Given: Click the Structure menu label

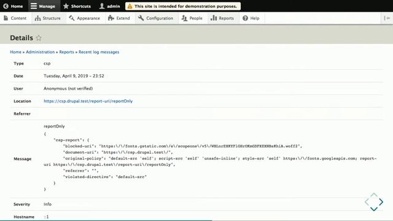Looking at the screenshot, I should click(x=52, y=18).
